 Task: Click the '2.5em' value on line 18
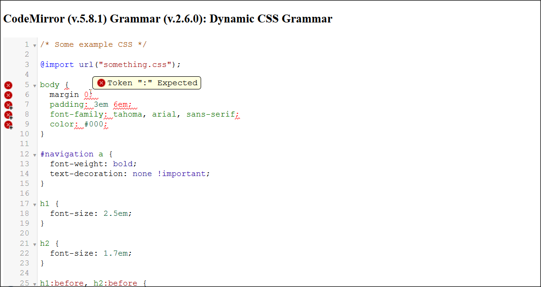pyautogui.click(x=116, y=213)
